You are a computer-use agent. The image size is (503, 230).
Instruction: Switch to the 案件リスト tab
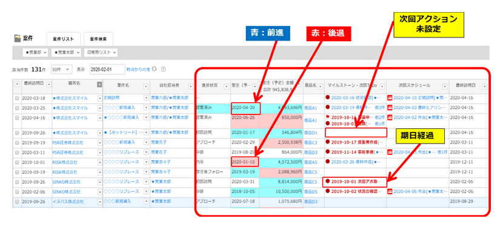click(x=64, y=39)
